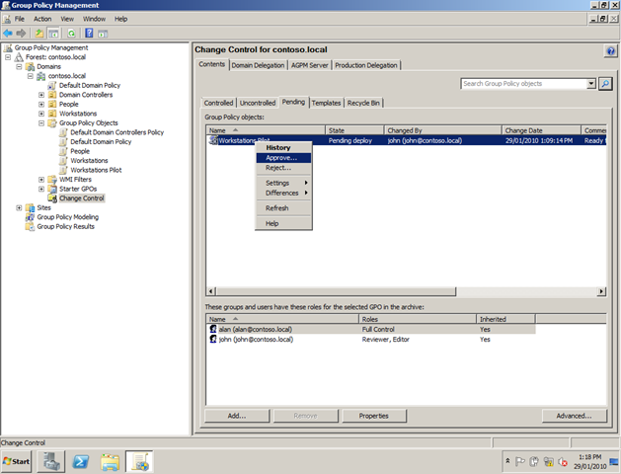This screenshot has width=621, height=474.
Task: Click the Search Group Policy objects field
Action: [523, 85]
